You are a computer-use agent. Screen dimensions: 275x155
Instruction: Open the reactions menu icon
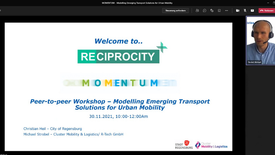pyautogui.click(x=212, y=11)
